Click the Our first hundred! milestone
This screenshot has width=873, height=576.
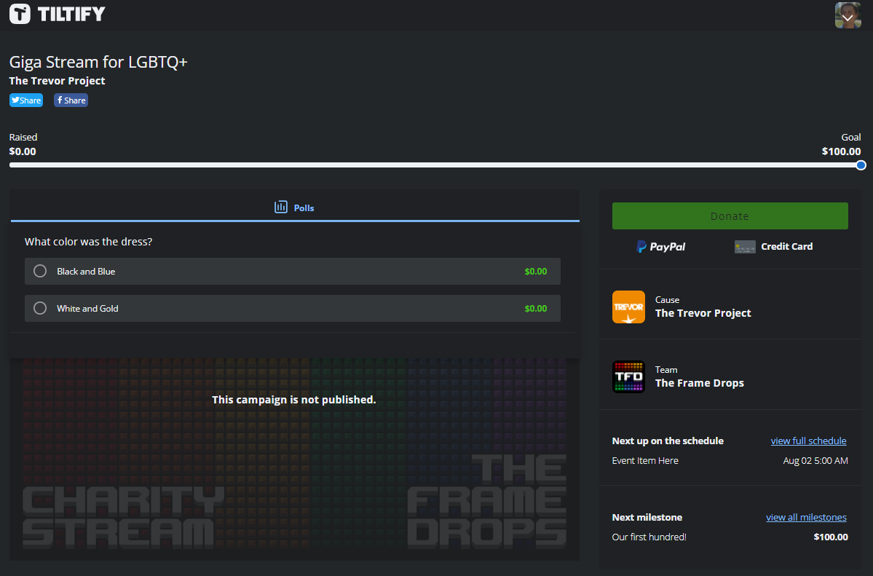click(x=649, y=537)
